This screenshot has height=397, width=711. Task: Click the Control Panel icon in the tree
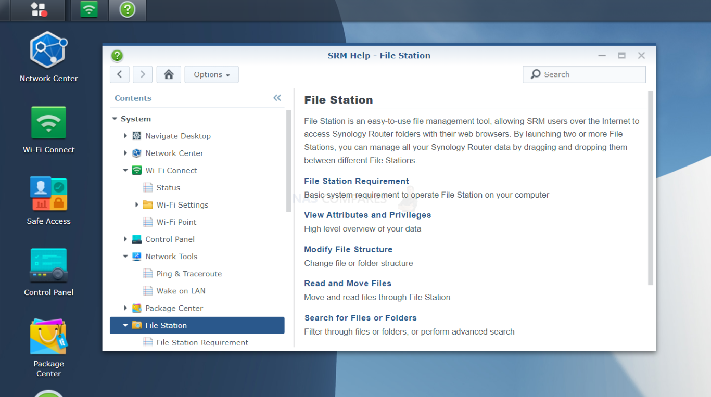click(137, 239)
